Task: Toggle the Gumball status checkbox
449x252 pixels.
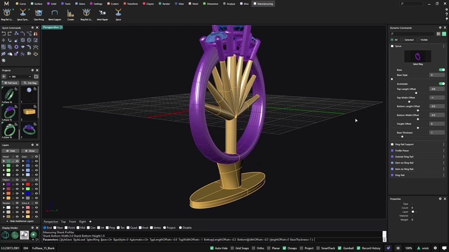Action: (339, 248)
